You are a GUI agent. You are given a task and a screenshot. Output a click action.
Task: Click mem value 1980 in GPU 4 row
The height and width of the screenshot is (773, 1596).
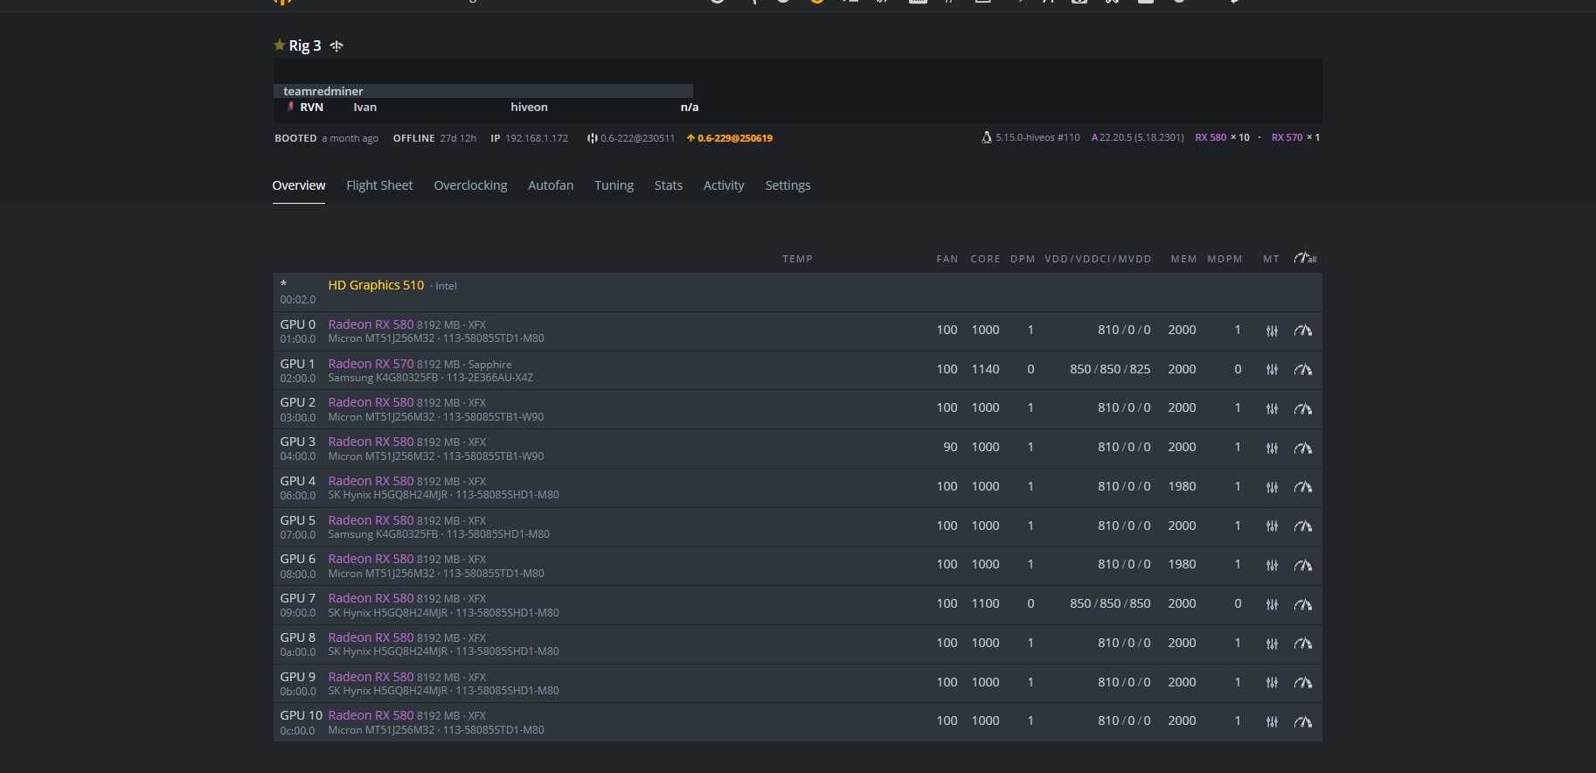point(1182,486)
